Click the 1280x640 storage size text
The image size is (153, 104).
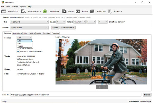coord(30,74)
